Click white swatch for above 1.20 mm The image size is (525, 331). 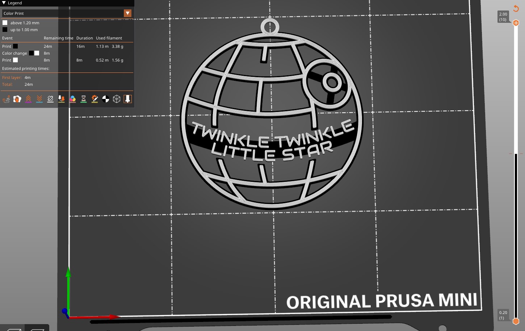click(x=5, y=23)
